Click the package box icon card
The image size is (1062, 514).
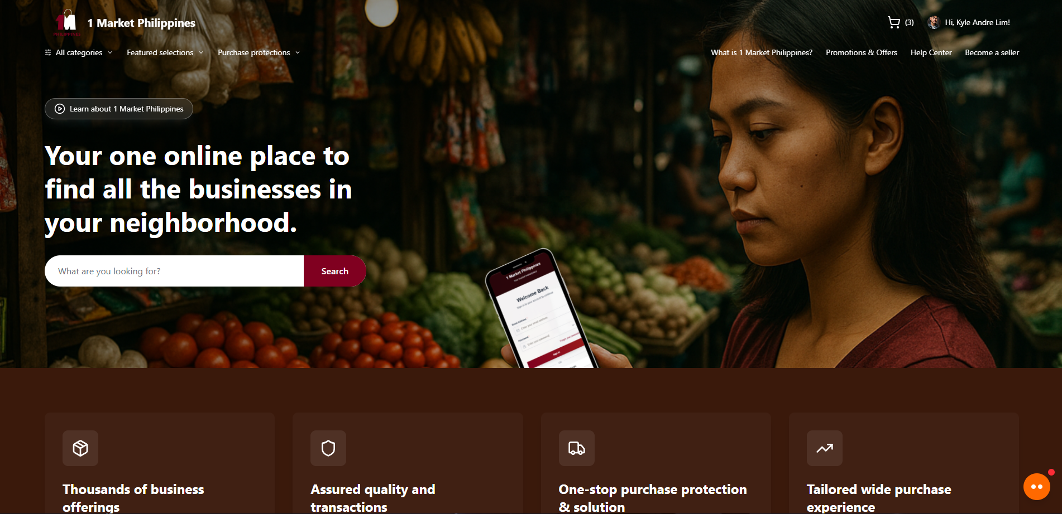(x=80, y=448)
